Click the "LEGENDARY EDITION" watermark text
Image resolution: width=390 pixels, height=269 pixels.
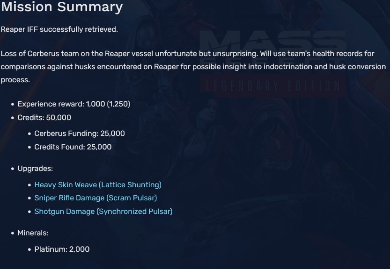(x=271, y=86)
